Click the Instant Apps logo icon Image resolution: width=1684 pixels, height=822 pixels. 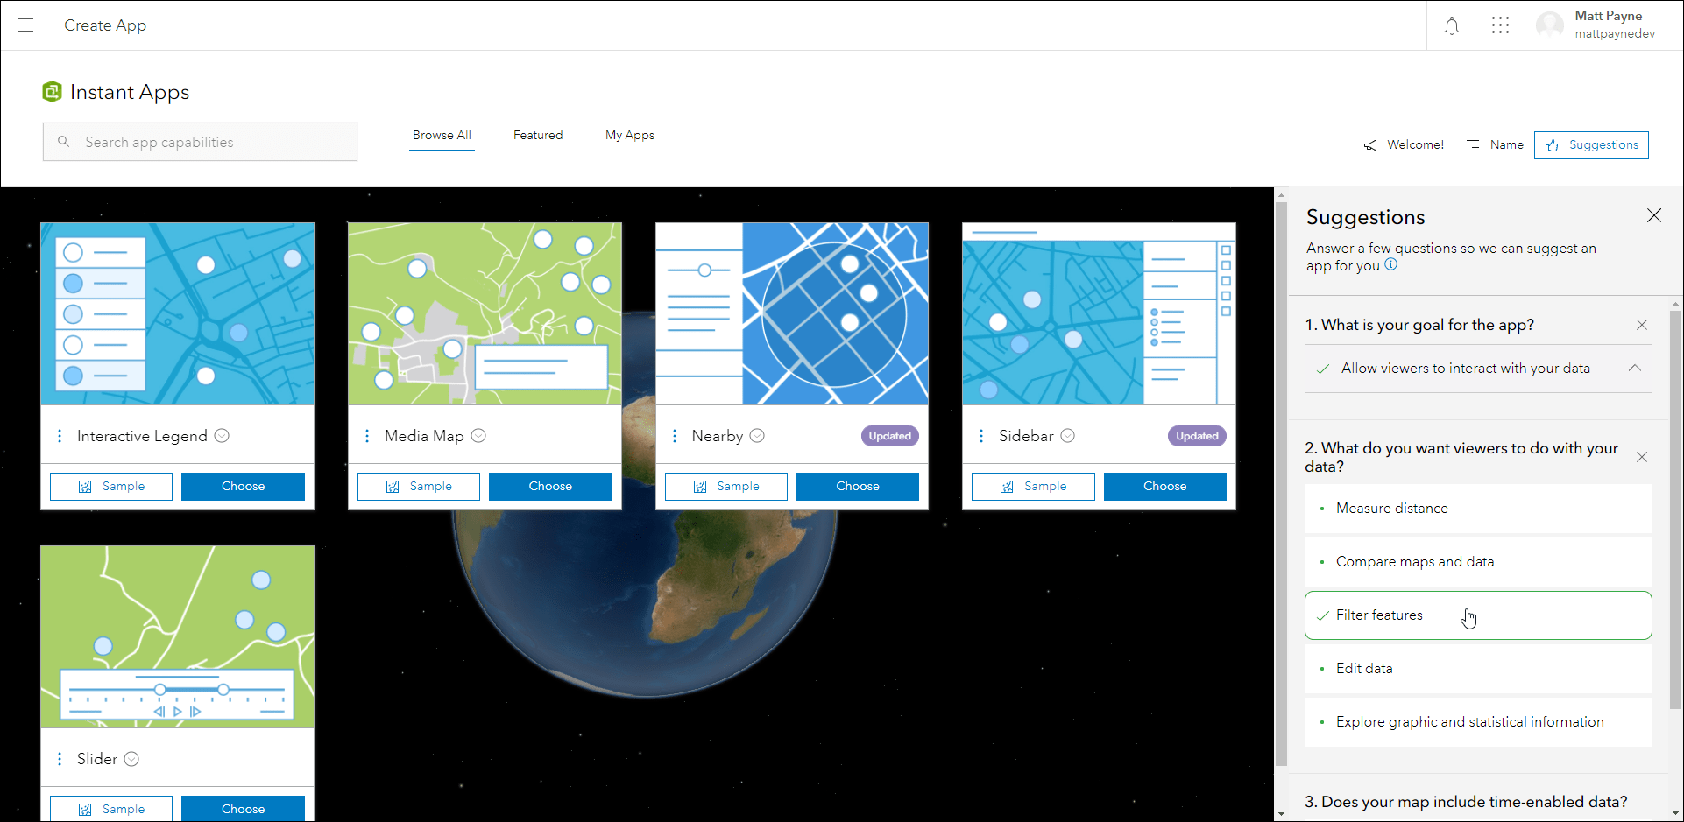(x=53, y=92)
